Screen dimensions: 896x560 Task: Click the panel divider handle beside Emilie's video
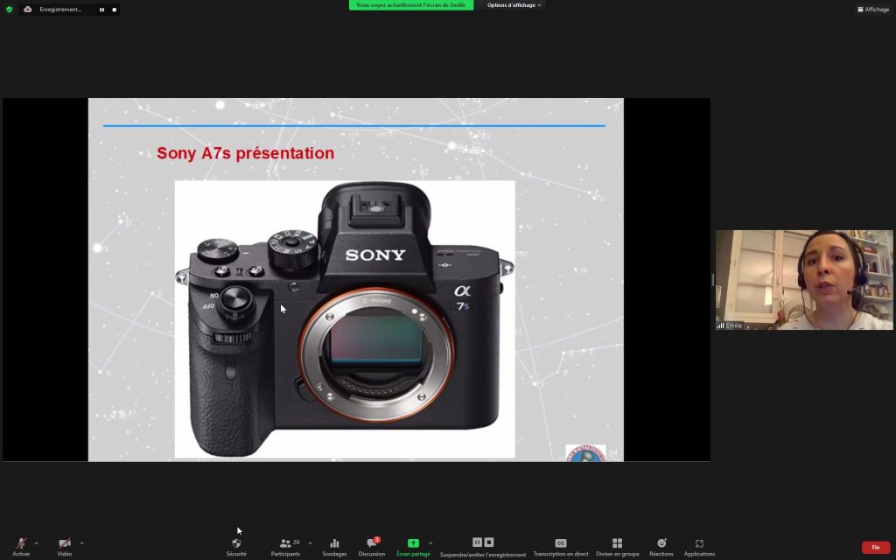[712, 280]
